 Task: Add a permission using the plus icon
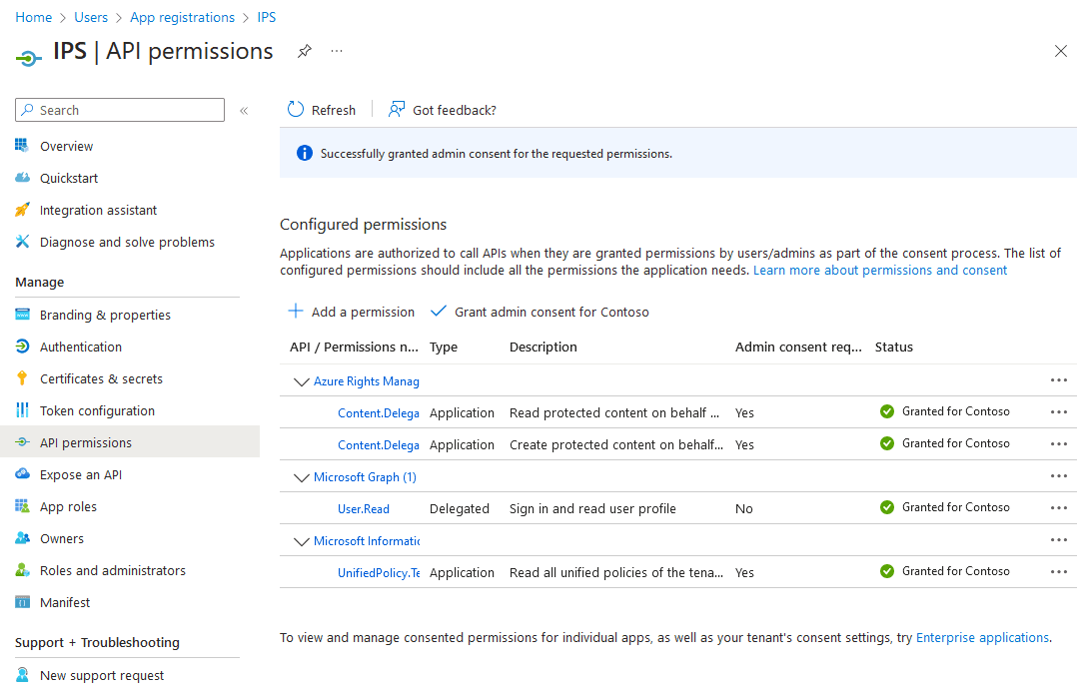(296, 312)
